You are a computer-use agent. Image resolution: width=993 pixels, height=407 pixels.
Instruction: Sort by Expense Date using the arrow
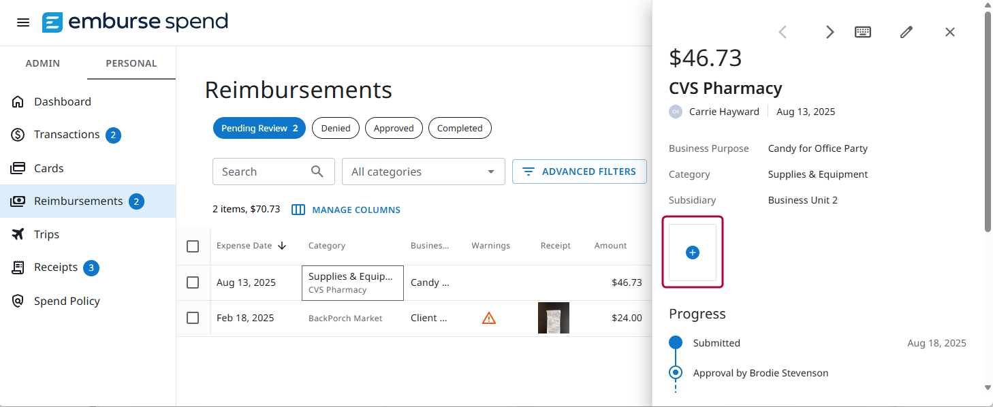tap(282, 245)
